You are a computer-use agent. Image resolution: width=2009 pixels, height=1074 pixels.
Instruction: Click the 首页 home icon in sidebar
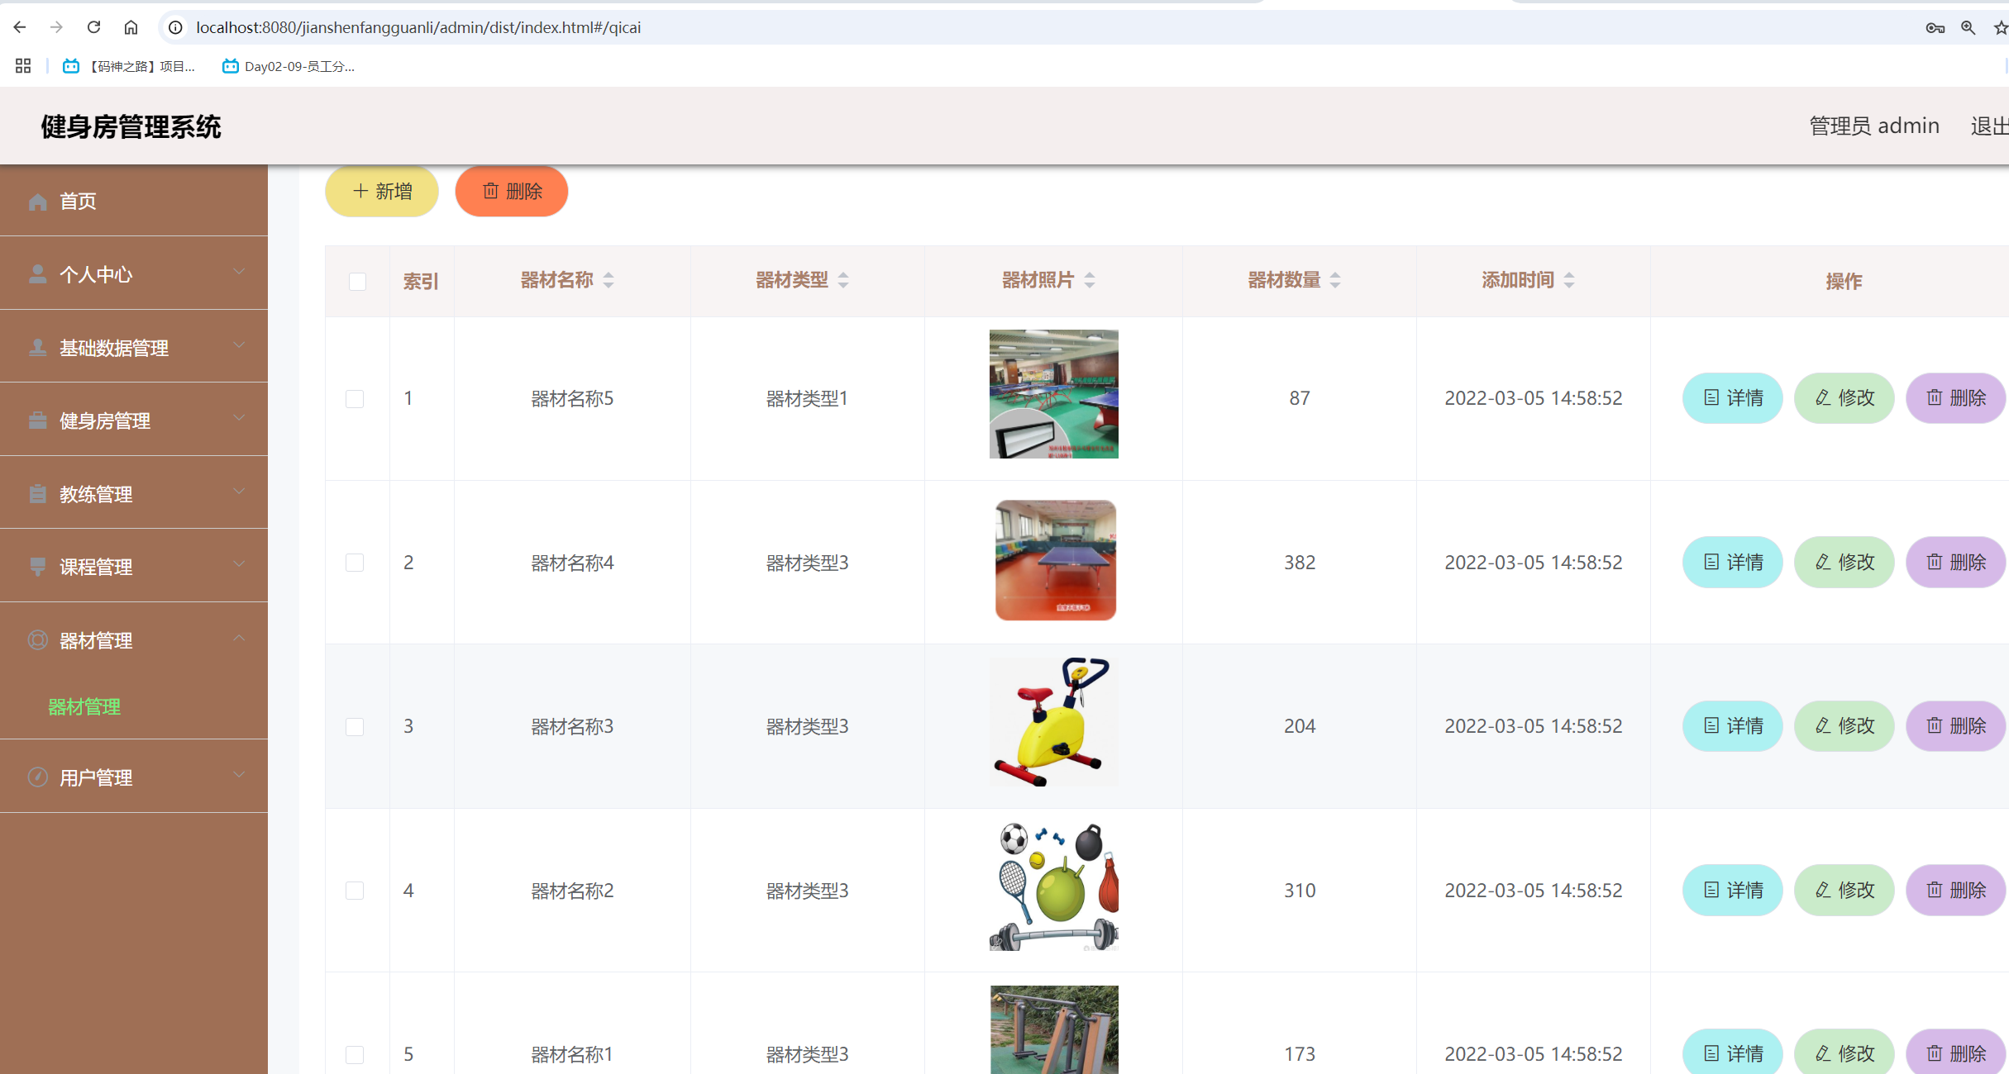pyautogui.click(x=37, y=201)
